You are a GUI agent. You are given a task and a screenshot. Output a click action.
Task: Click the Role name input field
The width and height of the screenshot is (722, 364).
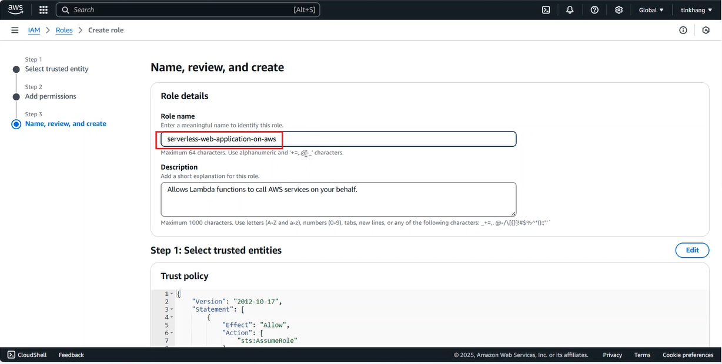339,139
